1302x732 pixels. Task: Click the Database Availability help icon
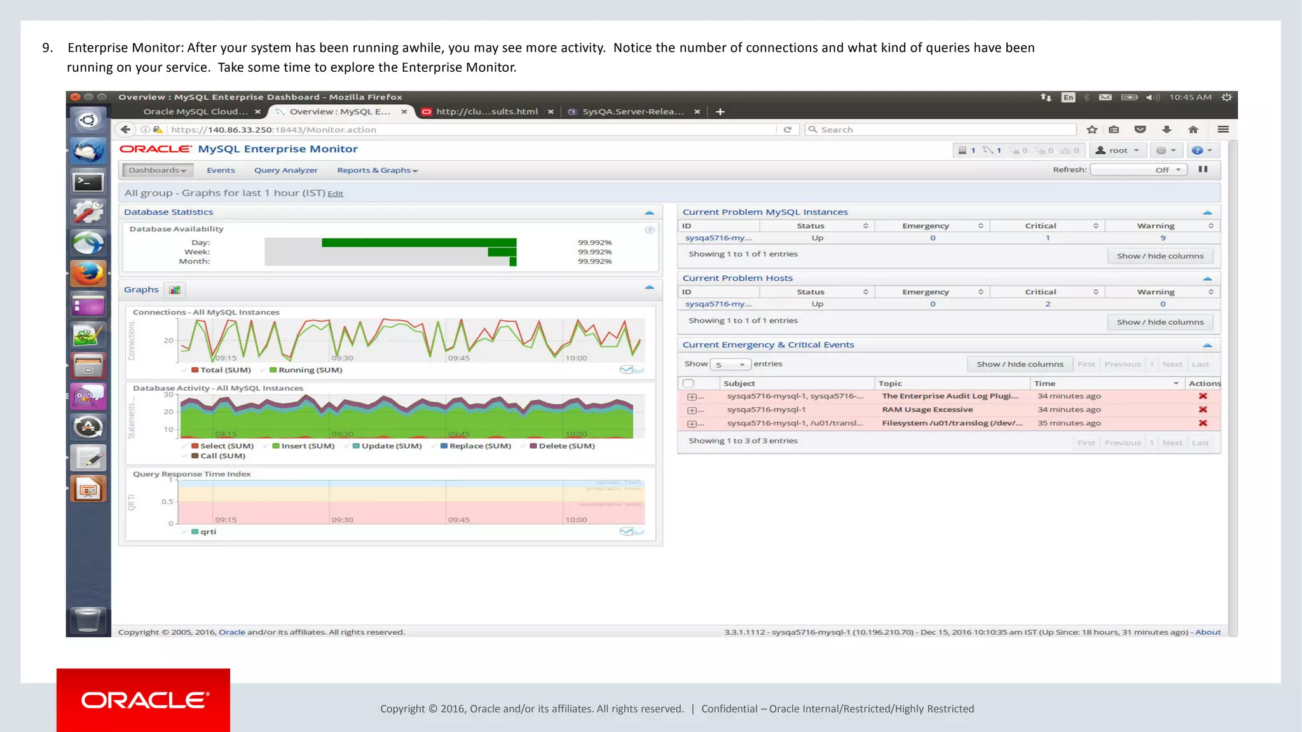[x=650, y=230]
